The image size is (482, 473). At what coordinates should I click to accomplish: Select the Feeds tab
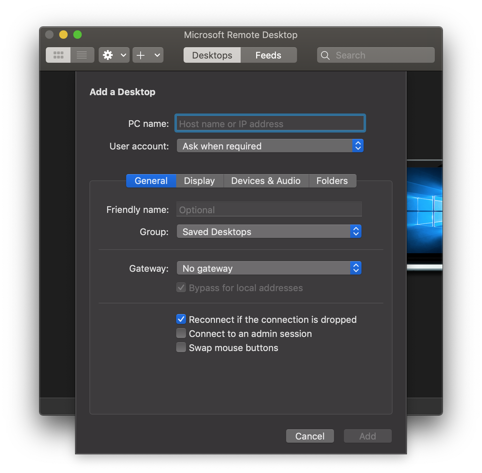click(268, 55)
